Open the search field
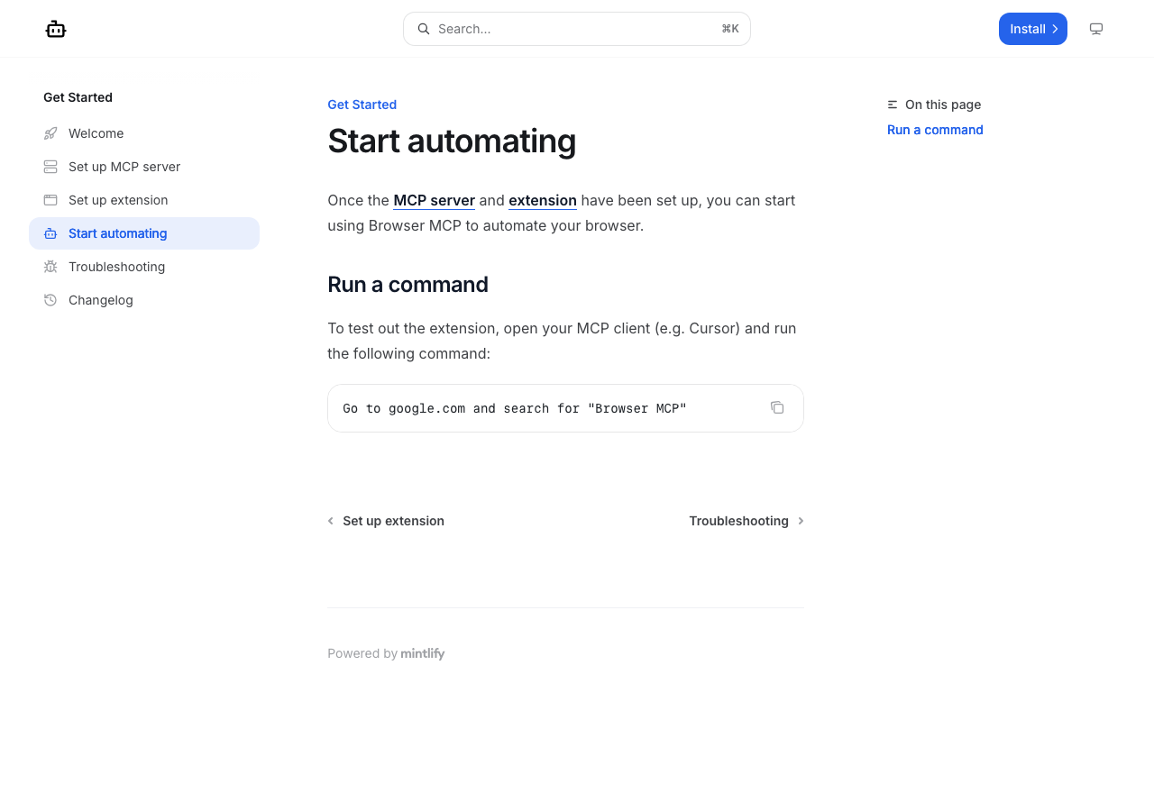The height and width of the screenshot is (811, 1154). click(577, 29)
